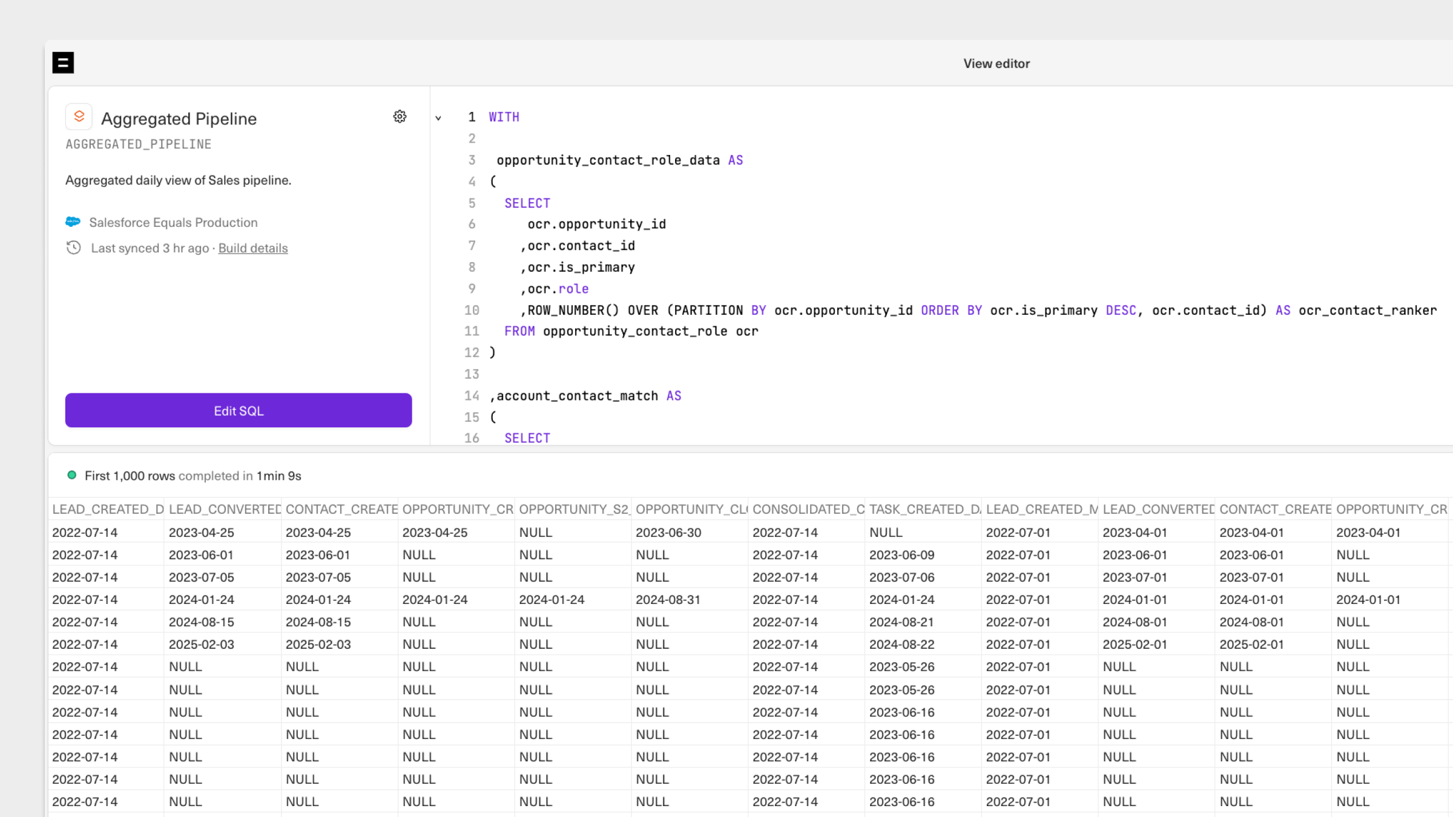The image size is (1453, 817).
Task: Click cell containing 2023-06-30
Action: coord(668,533)
